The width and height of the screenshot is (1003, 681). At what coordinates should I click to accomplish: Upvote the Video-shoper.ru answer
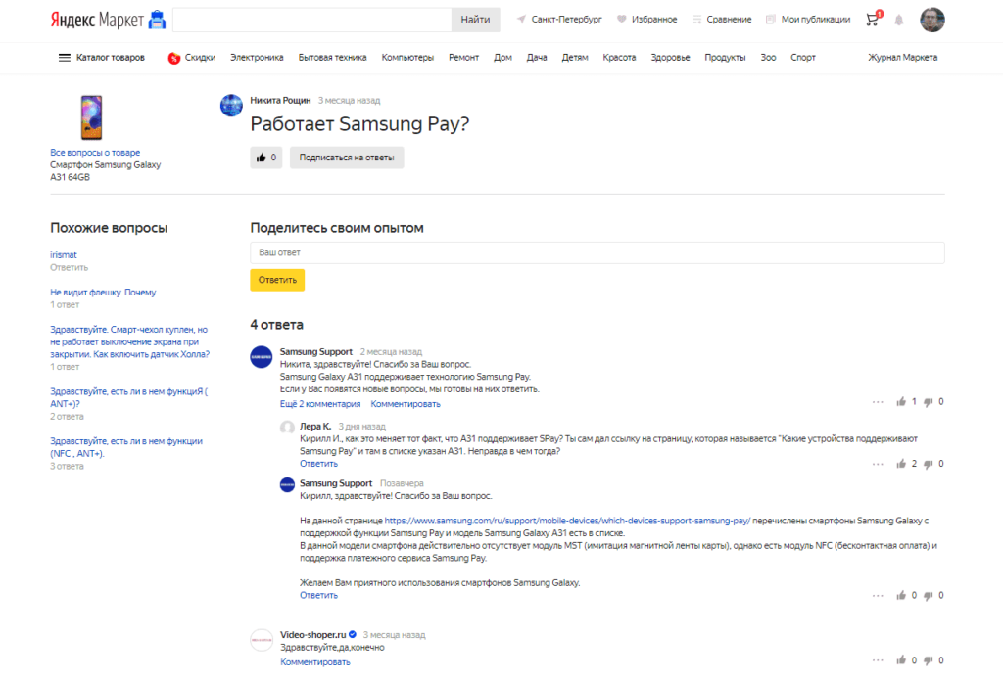[x=901, y=661]
